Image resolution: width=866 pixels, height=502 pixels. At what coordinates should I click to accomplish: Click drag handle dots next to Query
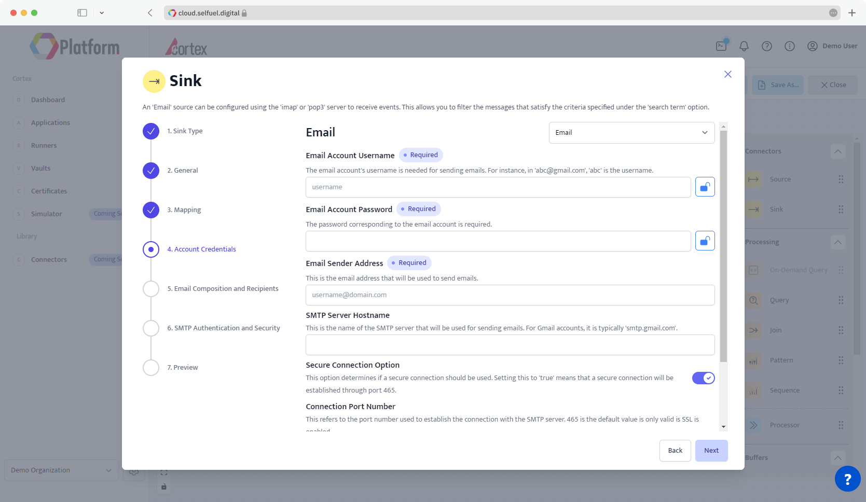coord(841,300)
